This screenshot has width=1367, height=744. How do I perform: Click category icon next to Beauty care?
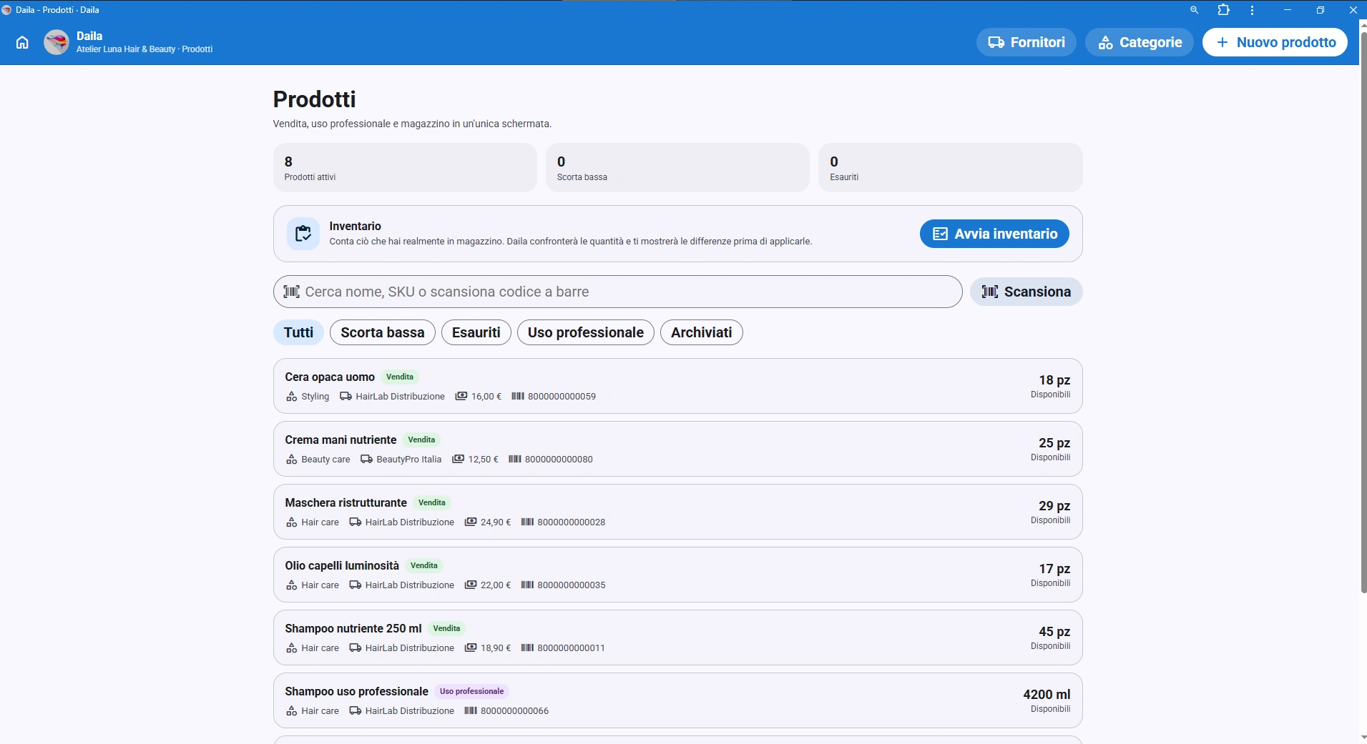291,460
